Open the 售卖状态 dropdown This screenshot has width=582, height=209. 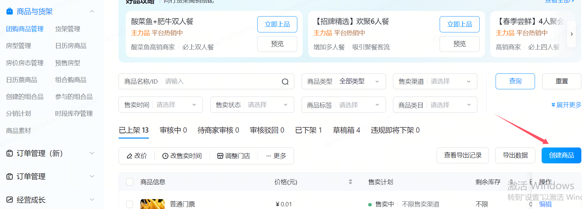tap(252, 105)
